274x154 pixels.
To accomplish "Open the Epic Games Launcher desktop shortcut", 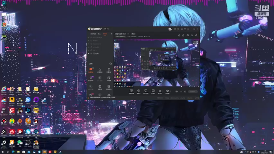I will click(x=4, y=112).
